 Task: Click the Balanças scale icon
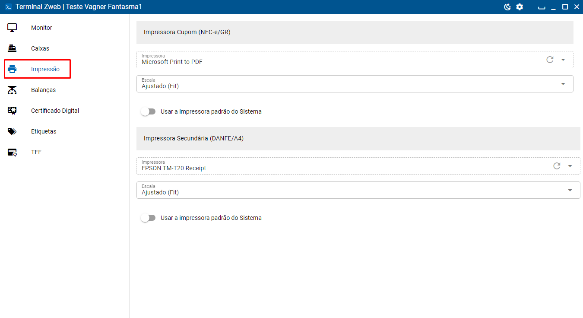(x=12, y=90)
